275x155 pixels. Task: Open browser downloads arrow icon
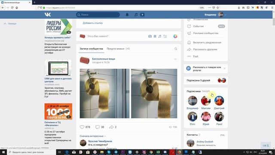tap(239, 8)
